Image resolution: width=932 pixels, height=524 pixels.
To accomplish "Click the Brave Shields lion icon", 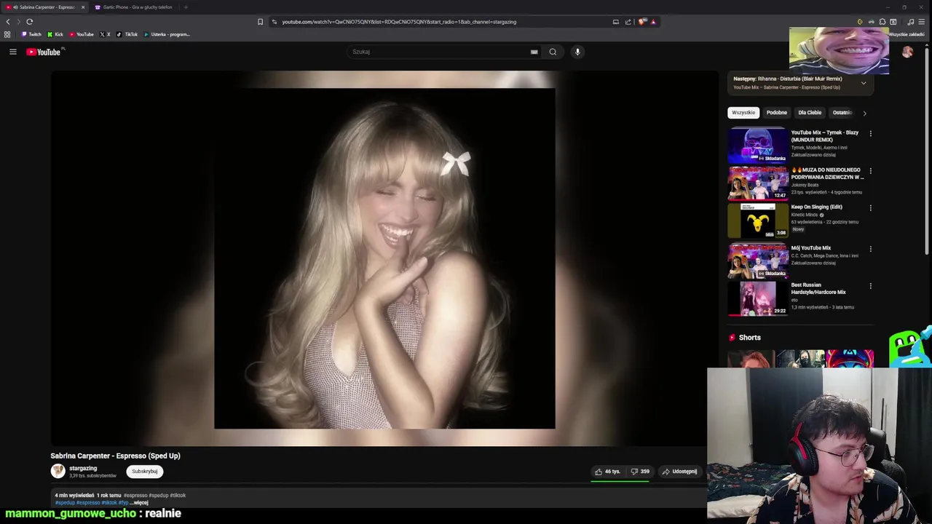I will point(641,22).
